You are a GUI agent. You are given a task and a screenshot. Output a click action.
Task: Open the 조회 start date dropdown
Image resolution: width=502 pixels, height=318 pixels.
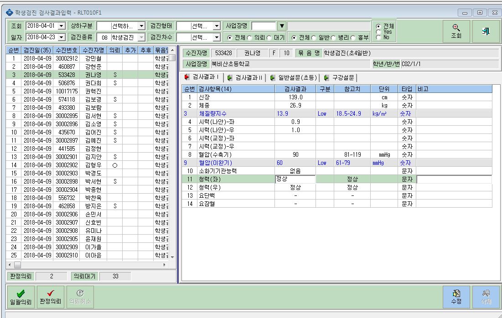point(62,26)
